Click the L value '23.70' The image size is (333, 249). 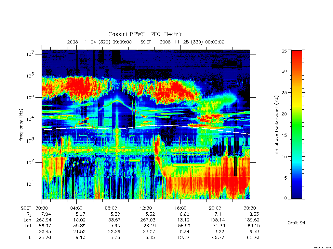coord(45,237)
